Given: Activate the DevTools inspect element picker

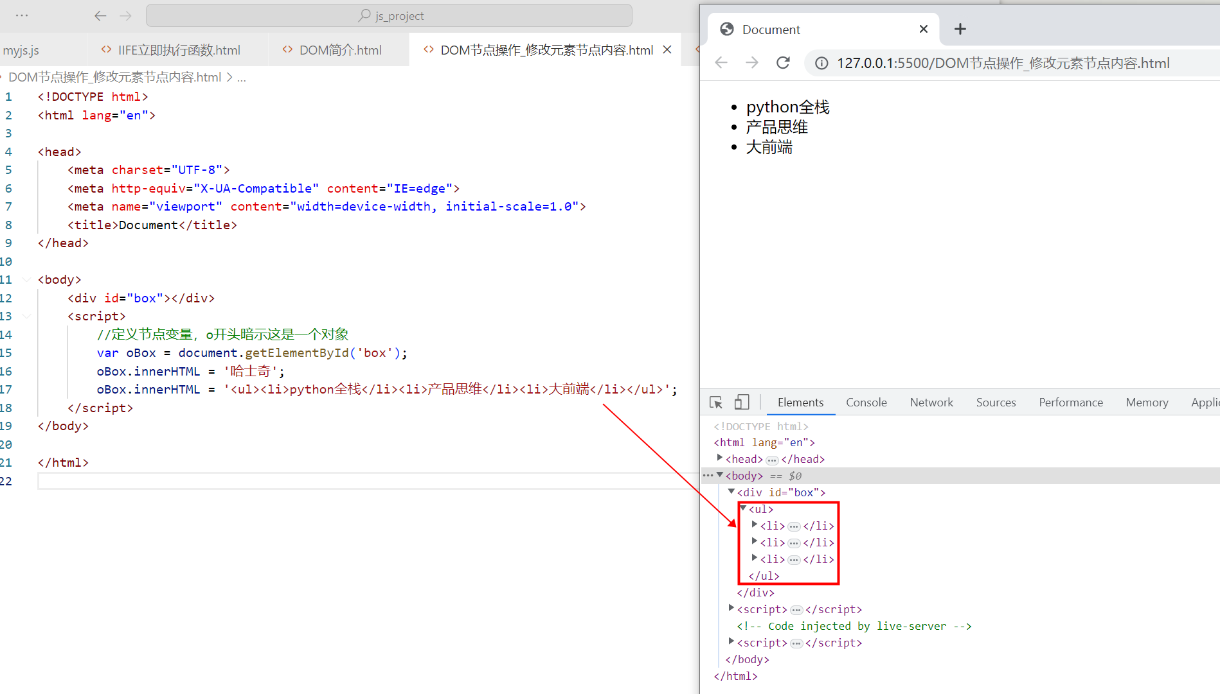Looking at the screenshot, I should (715, 403).
